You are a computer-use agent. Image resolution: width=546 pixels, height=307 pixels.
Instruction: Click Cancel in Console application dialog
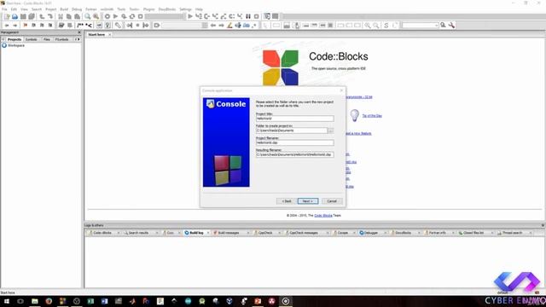click(332, 201)
